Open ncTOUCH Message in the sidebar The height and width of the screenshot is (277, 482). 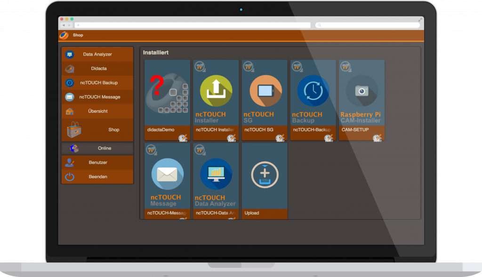(x=97, y=97)
